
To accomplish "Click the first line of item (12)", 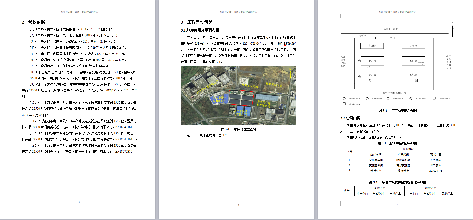I will click(83, 133).
